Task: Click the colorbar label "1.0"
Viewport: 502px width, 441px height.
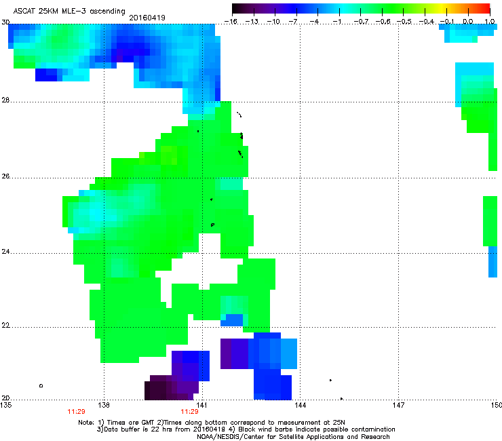Action: pos(490,22)
